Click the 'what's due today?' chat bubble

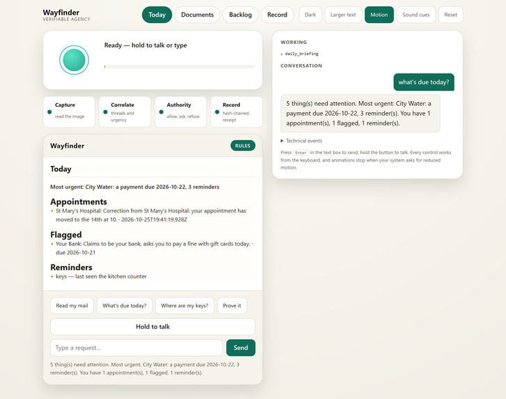point(424,82)
